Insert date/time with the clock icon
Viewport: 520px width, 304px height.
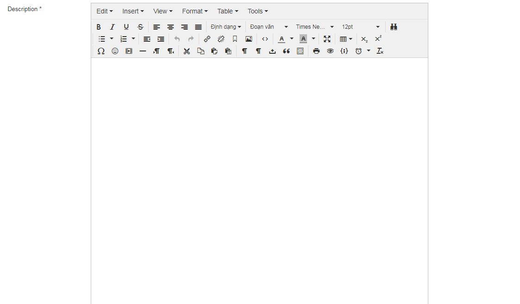point(358,51)
